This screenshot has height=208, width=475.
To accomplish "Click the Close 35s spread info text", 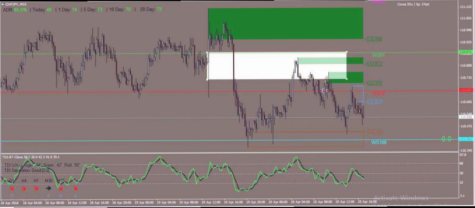I will [413, 4].
